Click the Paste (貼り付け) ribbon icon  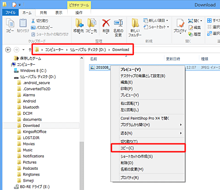click(x=23, y=23)
